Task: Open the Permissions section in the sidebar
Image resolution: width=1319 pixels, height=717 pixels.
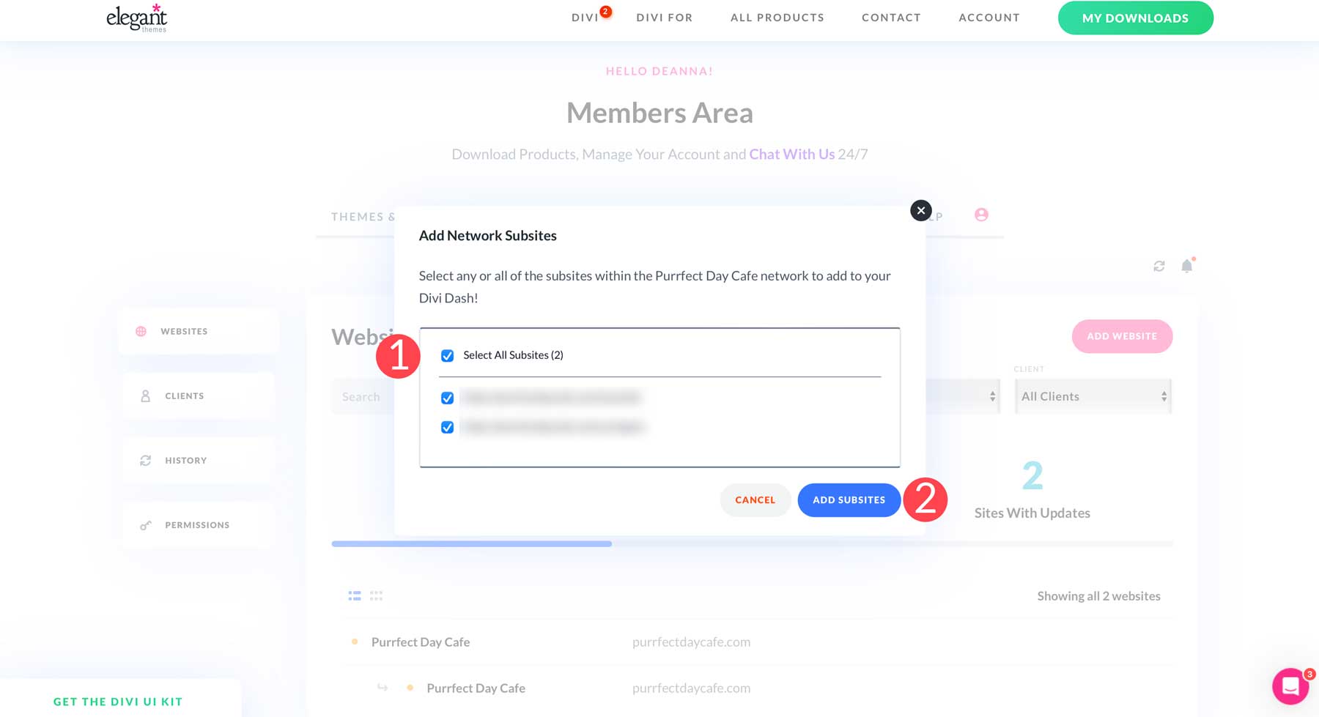Action: point(196,524)
